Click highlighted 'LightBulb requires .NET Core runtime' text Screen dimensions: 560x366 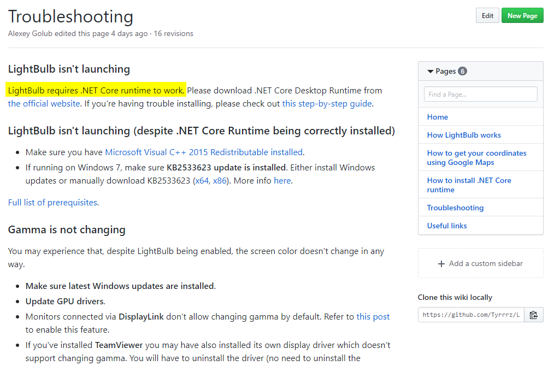click(x=96, y=90)
